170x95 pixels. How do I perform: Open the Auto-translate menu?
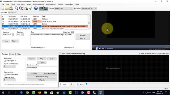51,4
